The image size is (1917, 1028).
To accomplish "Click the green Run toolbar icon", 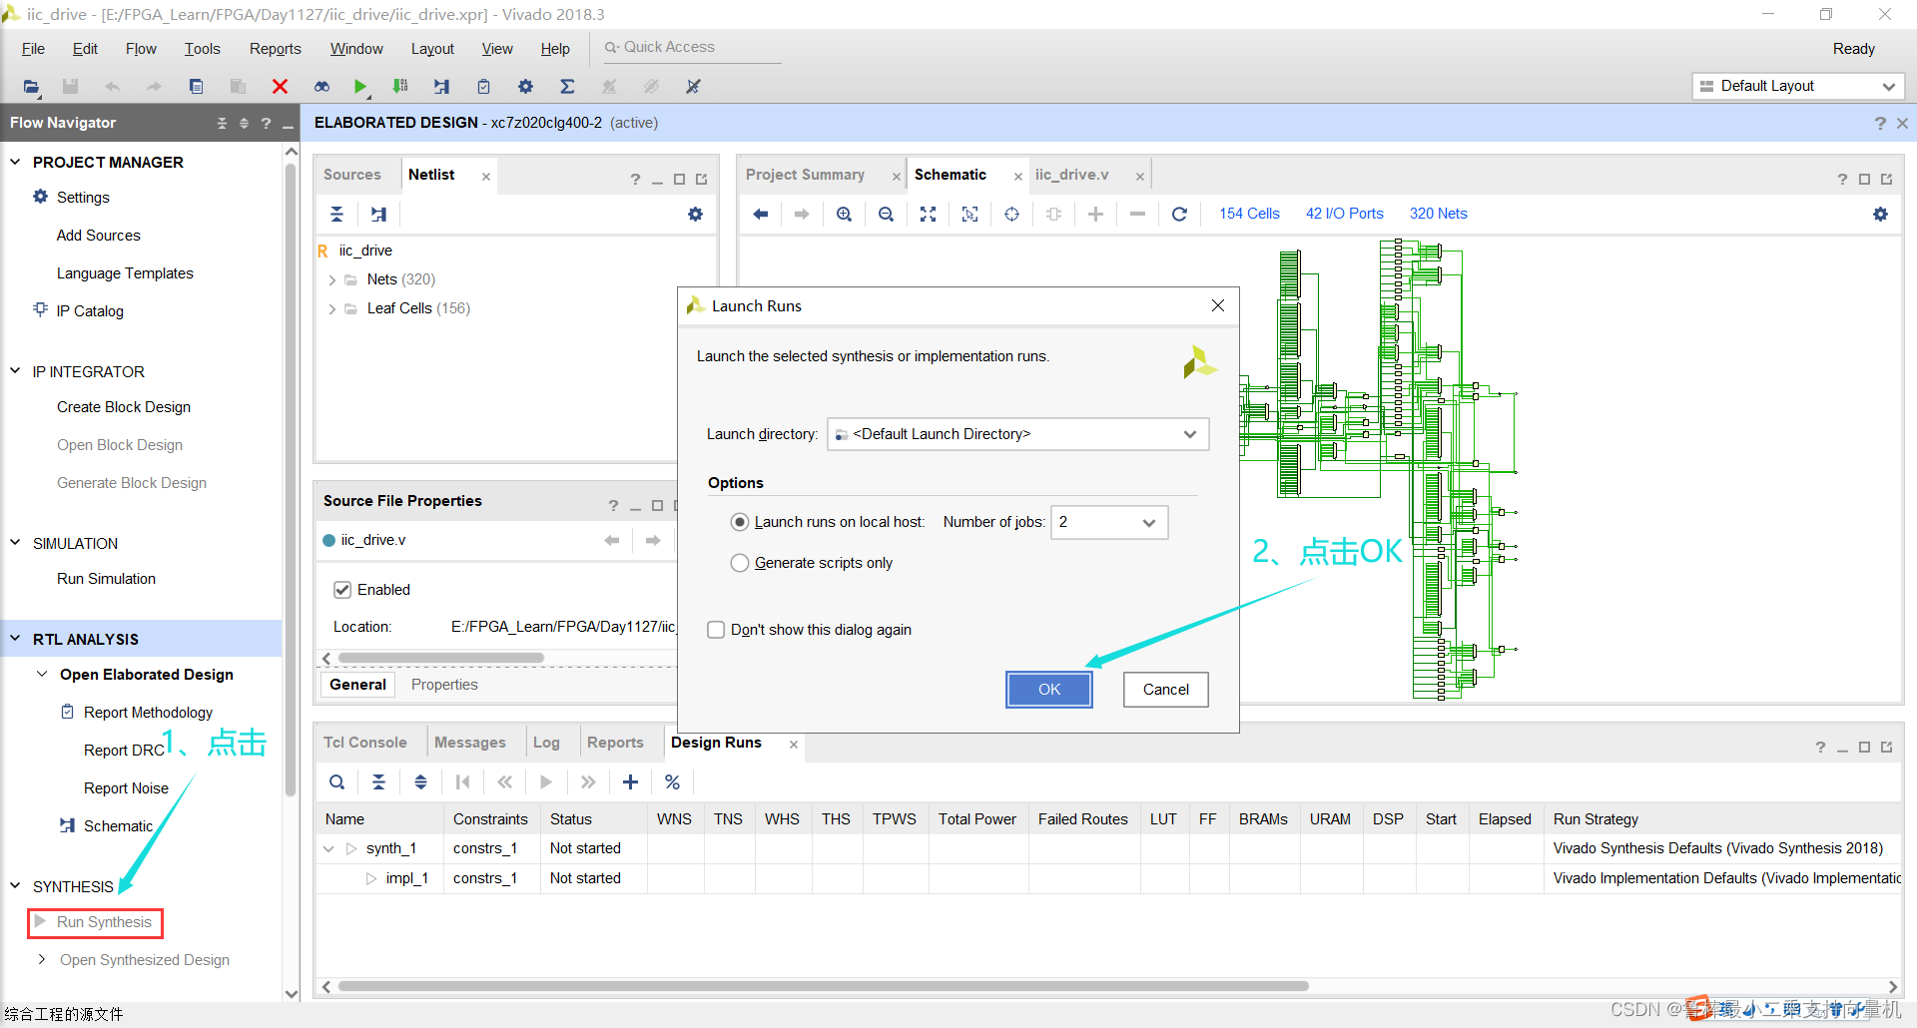I will pos(360,87).
